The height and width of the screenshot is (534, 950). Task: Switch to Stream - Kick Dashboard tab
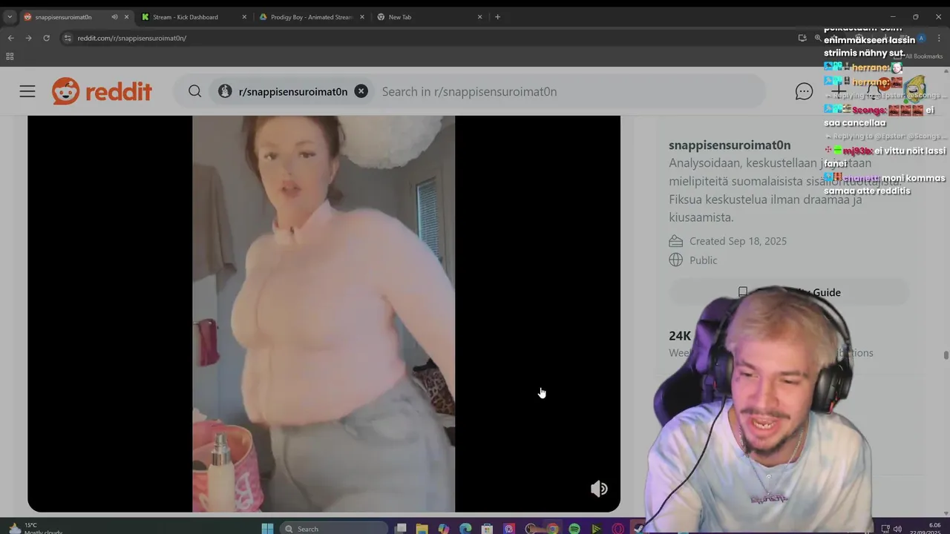tap(193, 17)
